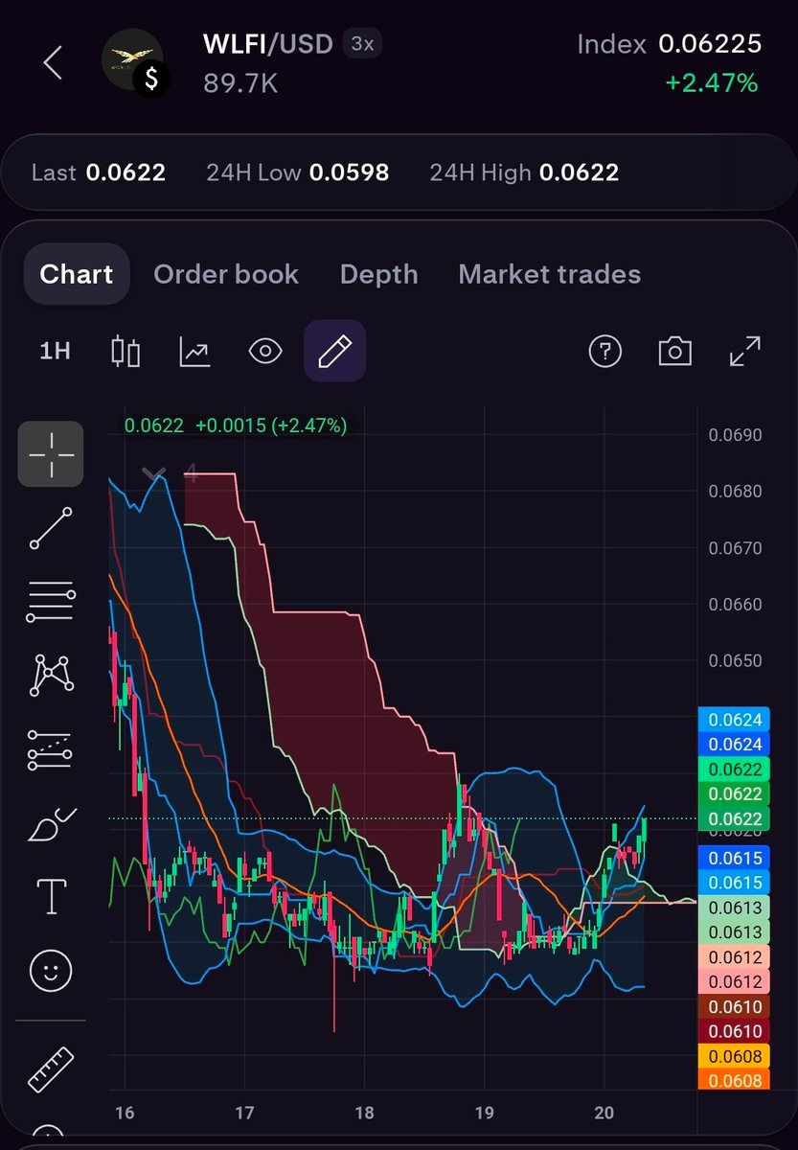Switch to the Market trades tab
798x1150 pixels.
click(x=550, y=274)
